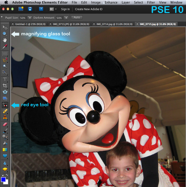The width and height of the screenshot is (186, 187).
Task: Switch to the IMG_0714.jpg tab
Action: pos(115,24)
